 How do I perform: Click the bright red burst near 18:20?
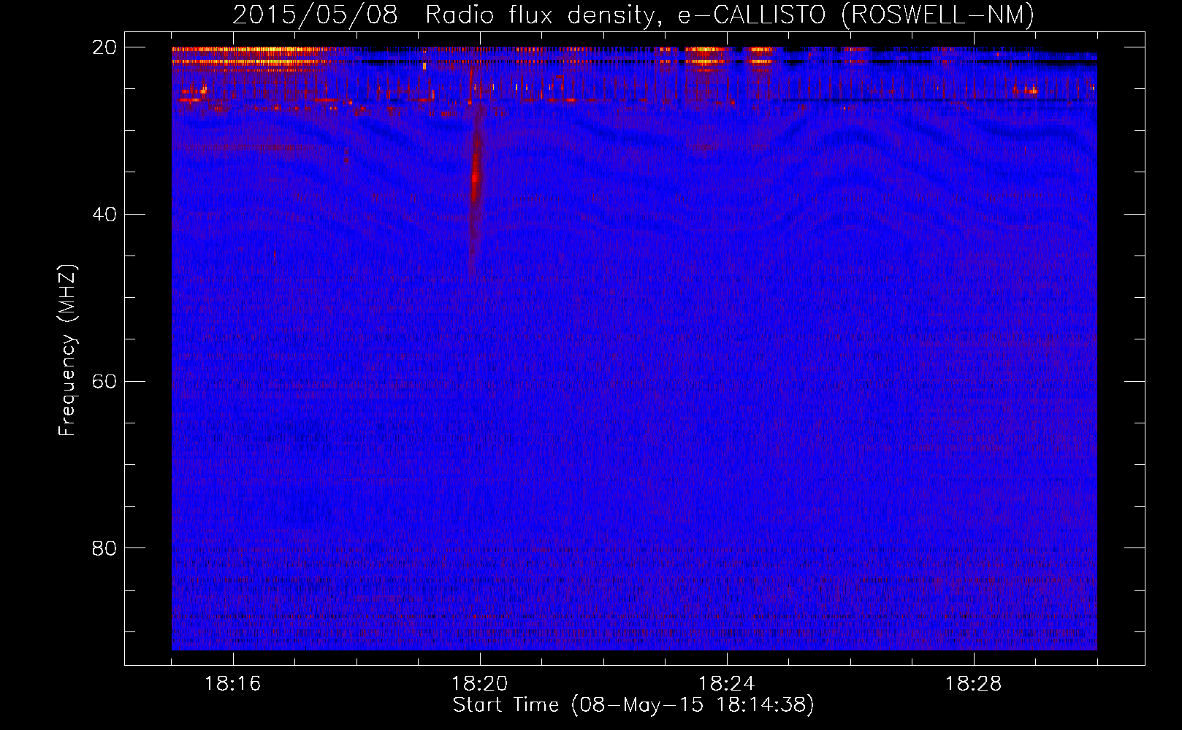tap(476, 177)
